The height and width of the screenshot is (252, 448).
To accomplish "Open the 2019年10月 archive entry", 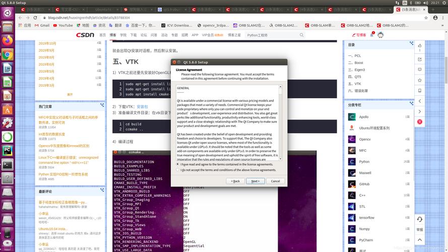I will click(x=47, y=43).
